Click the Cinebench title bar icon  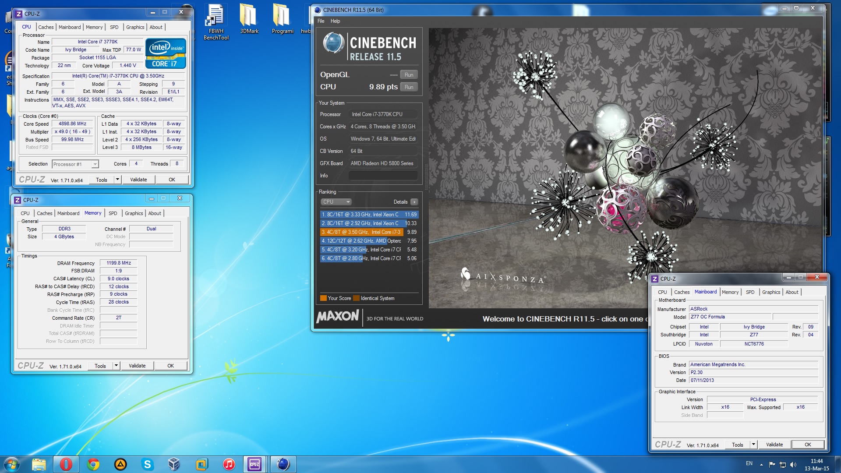pyautogui.click(x=318, y=10)
